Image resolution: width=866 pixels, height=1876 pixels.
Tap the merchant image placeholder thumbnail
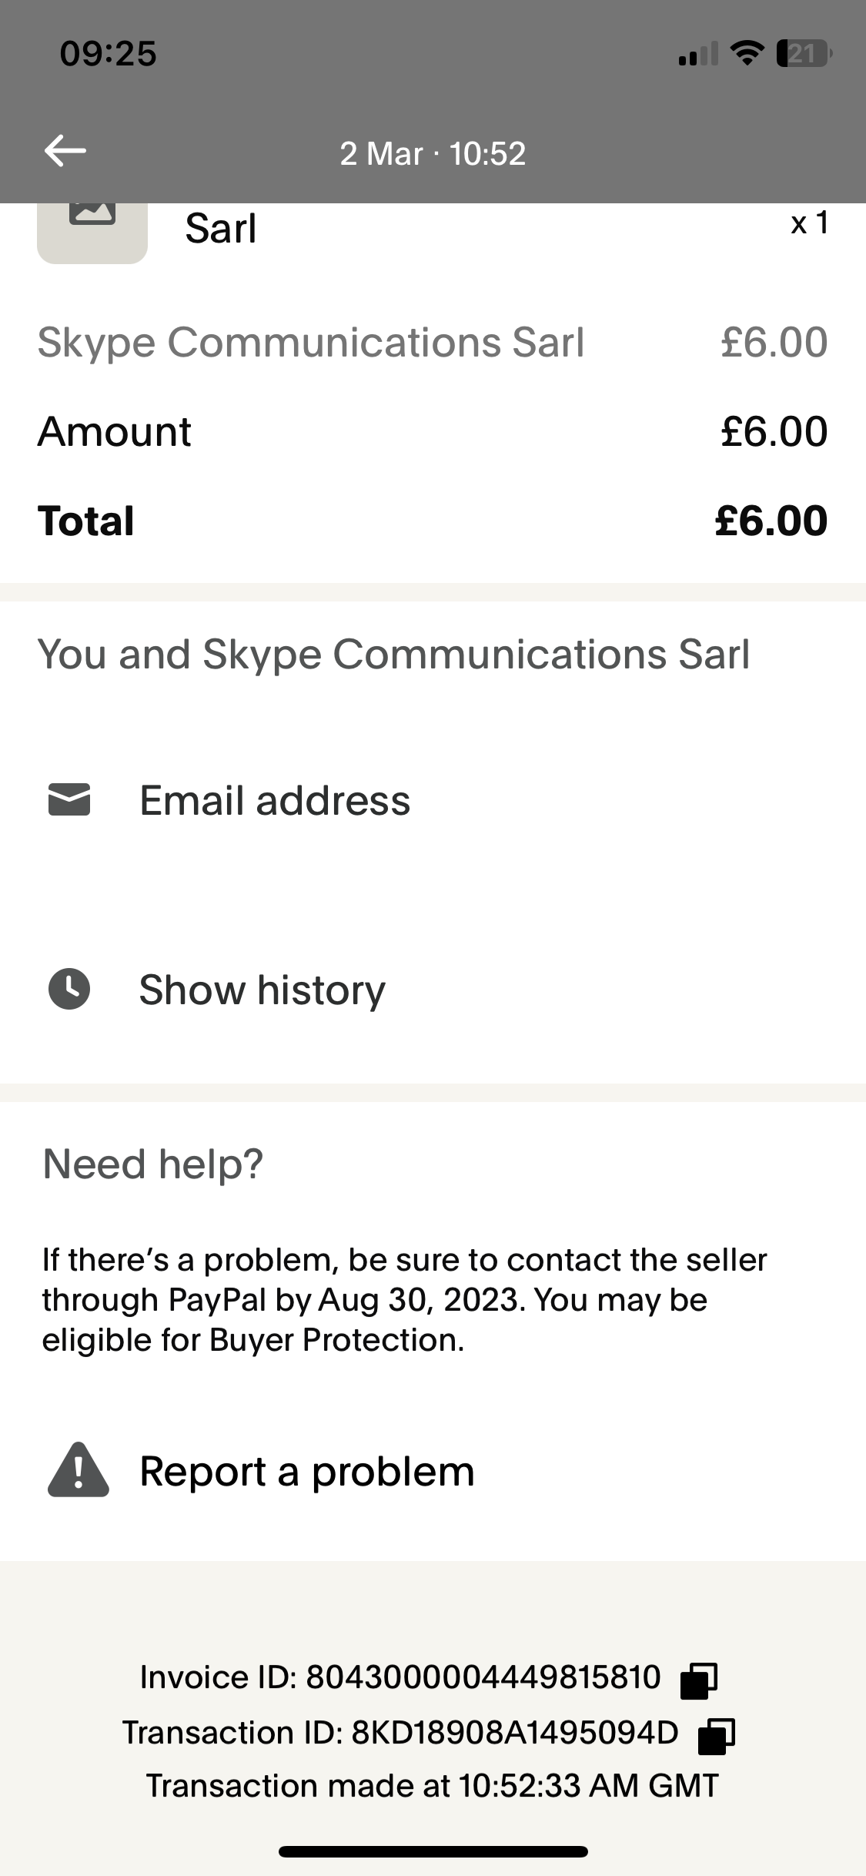(x=92, y=231)
